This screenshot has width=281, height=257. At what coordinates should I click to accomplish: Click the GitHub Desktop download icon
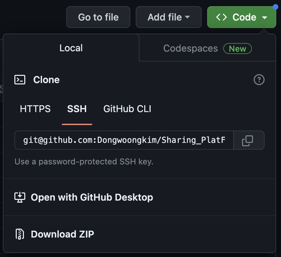(x=20, y=197)
